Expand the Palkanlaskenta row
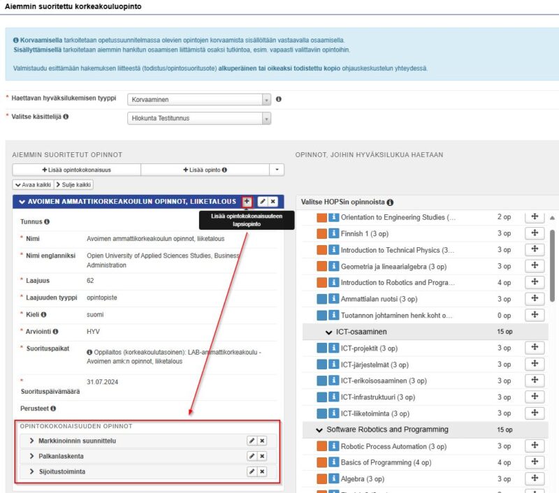This screenshot has height=493, width=559. tap(31, 456)
